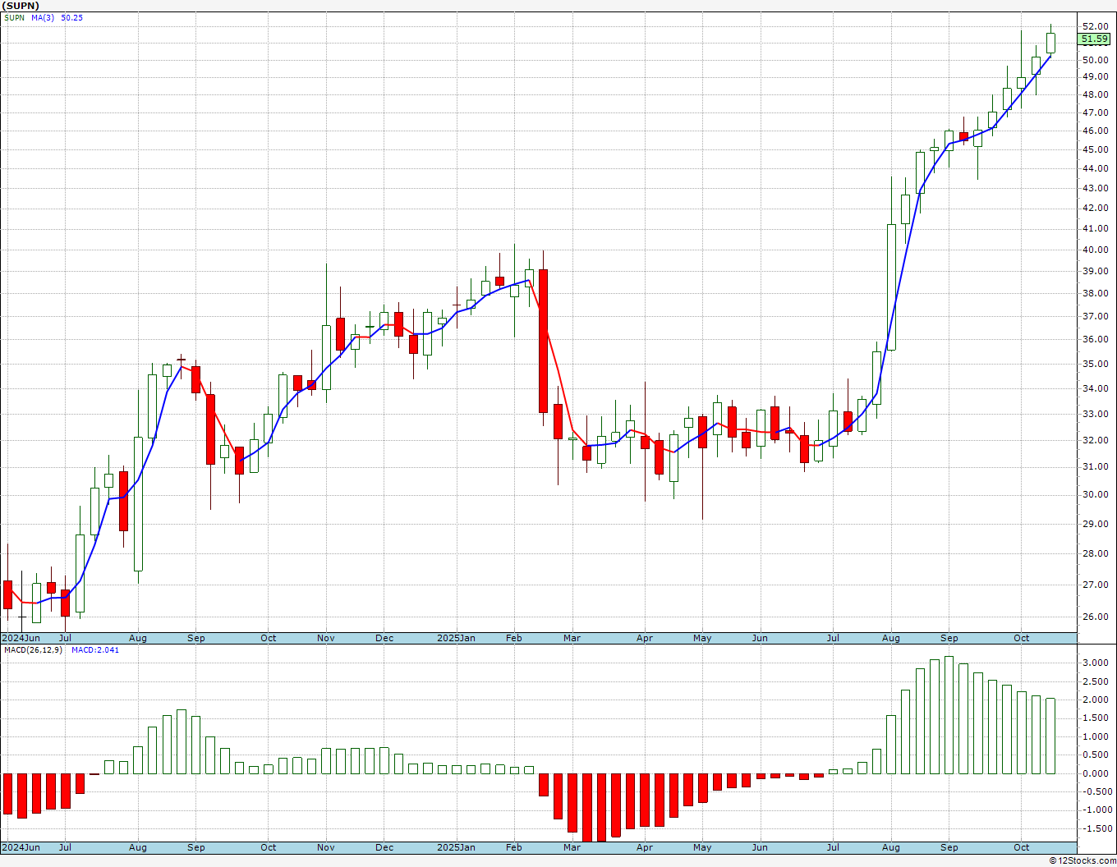1117x867 pixels.
Task: Select Mar label on MACD panel axis
Action: (x=572, y=847)
